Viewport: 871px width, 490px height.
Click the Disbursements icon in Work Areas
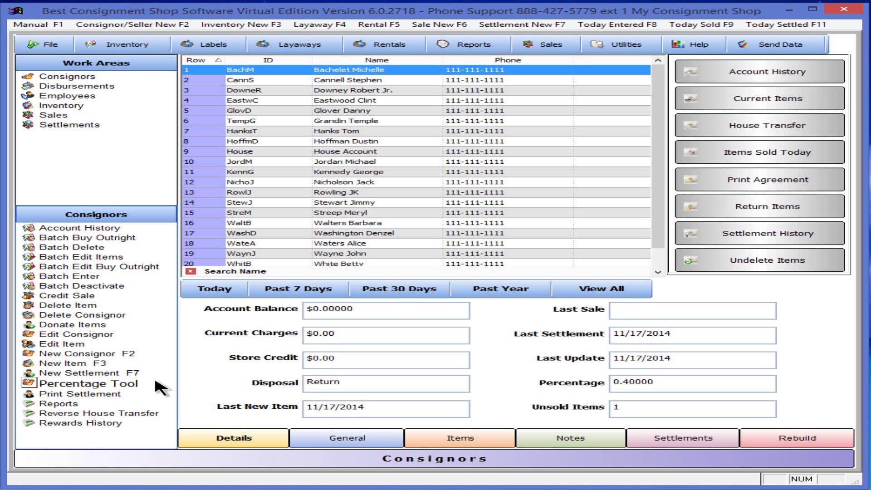click(x=28, y=86)
